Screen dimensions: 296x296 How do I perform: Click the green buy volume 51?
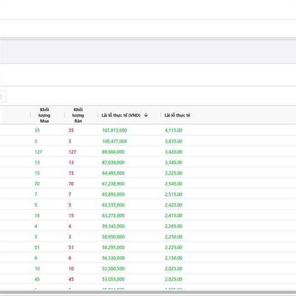coord(37,248)
